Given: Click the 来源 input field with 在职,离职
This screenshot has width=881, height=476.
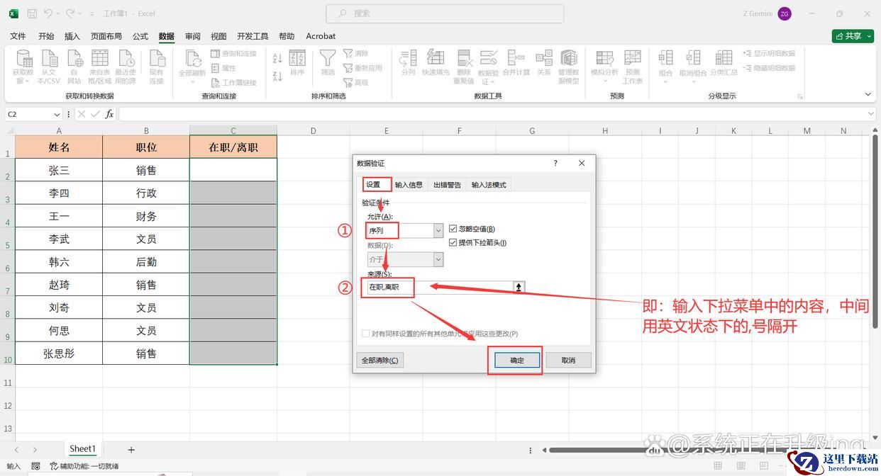Looking at the screenshot, I should [x=440, y=288].
